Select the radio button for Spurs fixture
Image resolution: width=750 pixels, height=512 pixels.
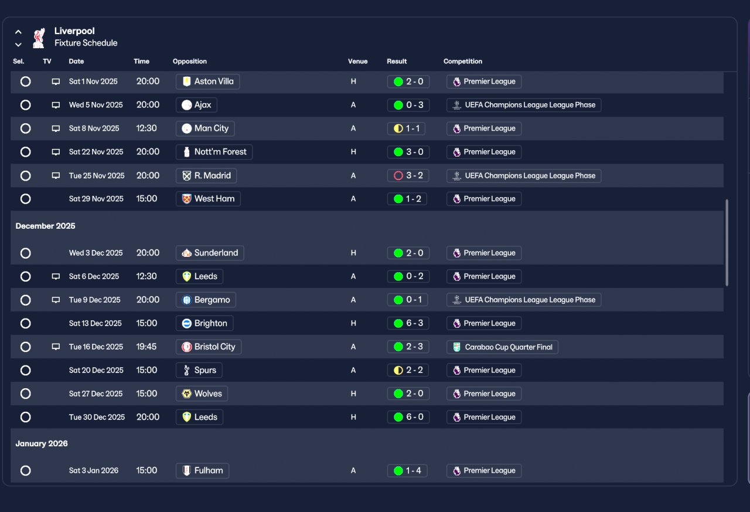(25, 370)
